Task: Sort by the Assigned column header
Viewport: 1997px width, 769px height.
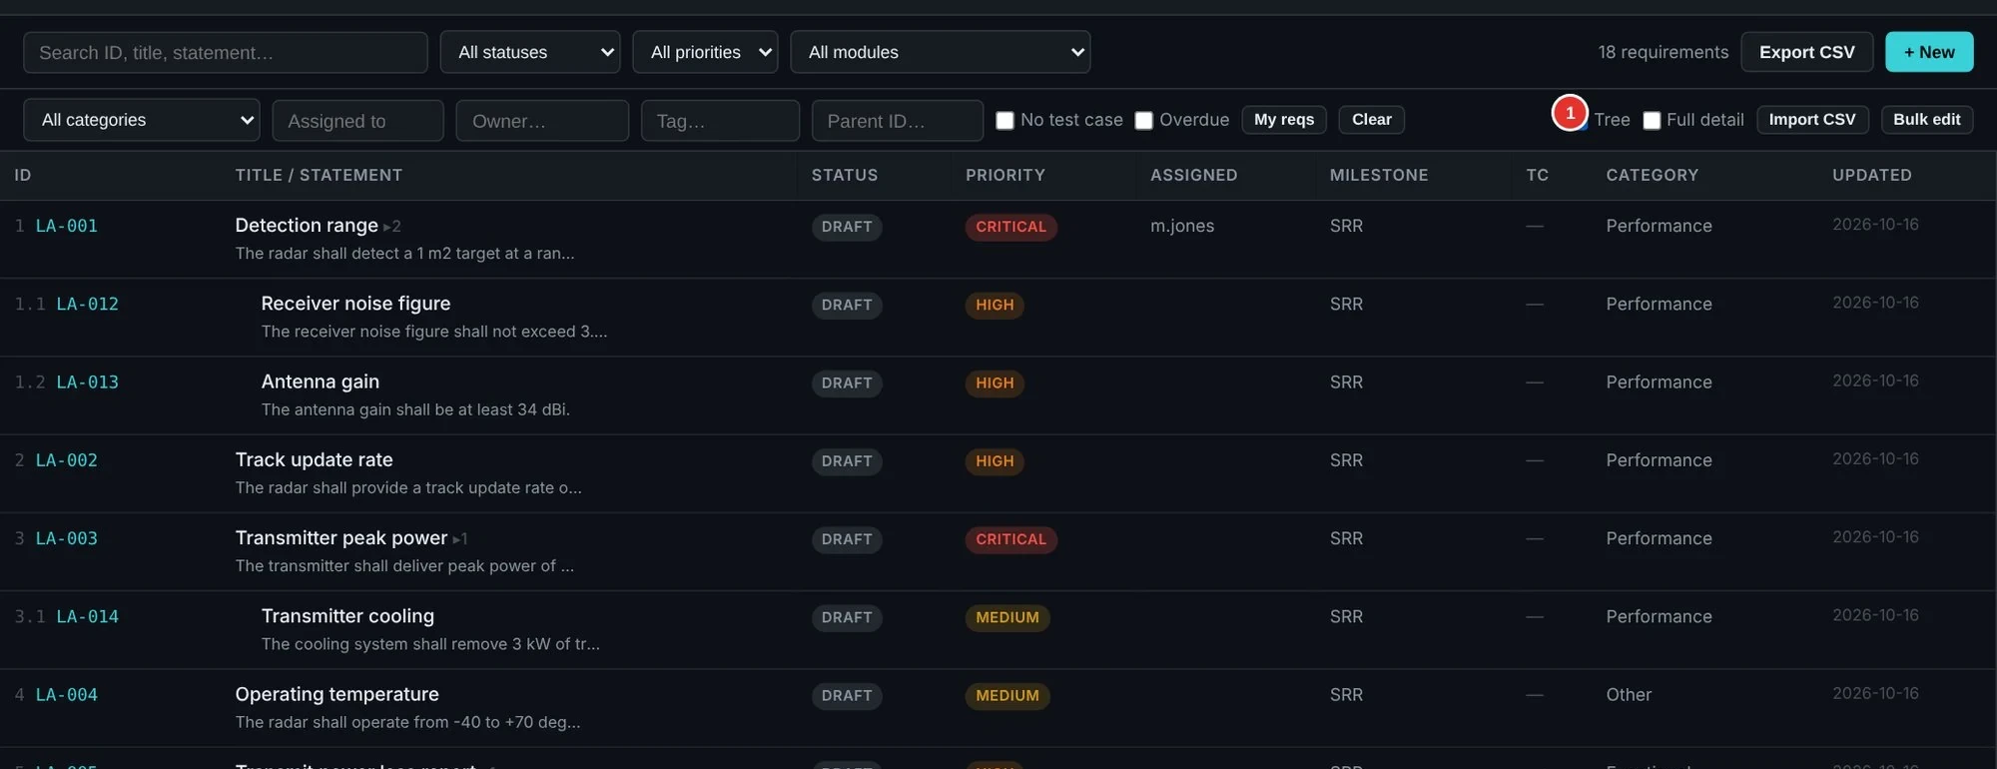Action: point(1194,176)
